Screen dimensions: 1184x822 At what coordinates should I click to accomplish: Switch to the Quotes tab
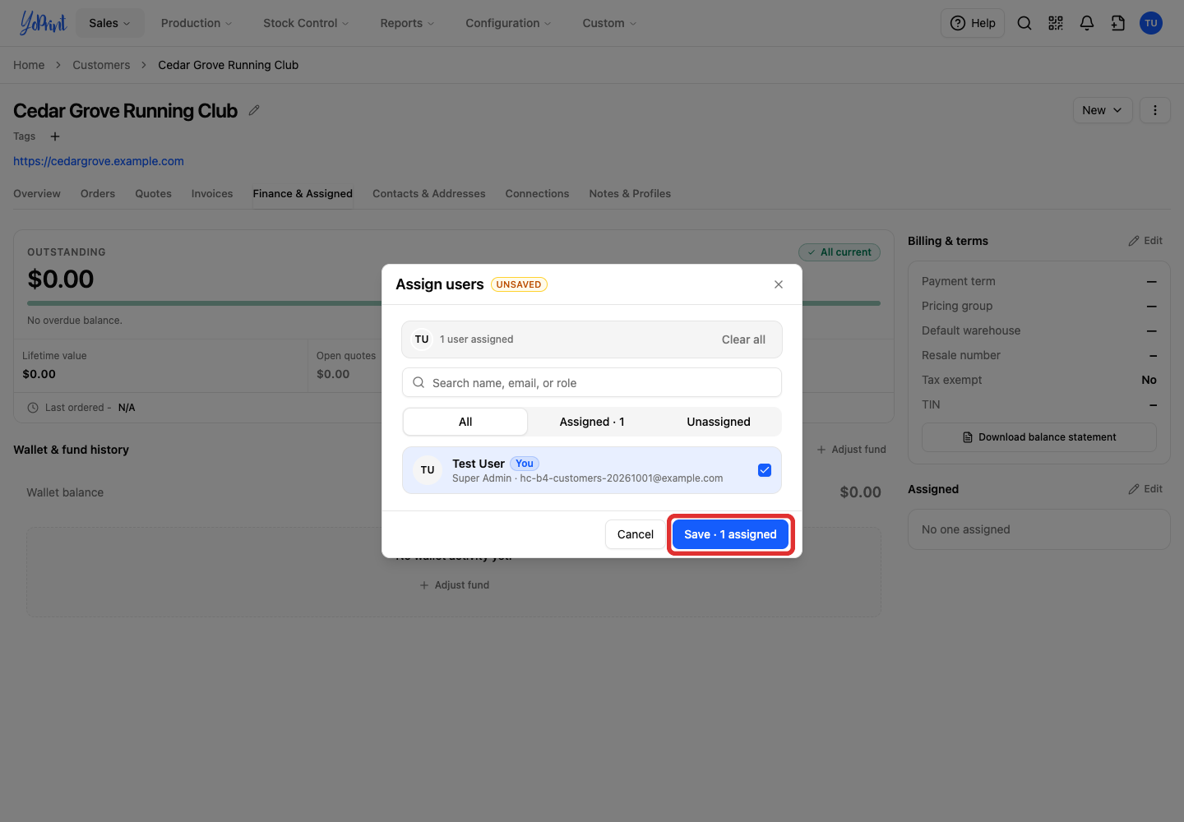154,194
